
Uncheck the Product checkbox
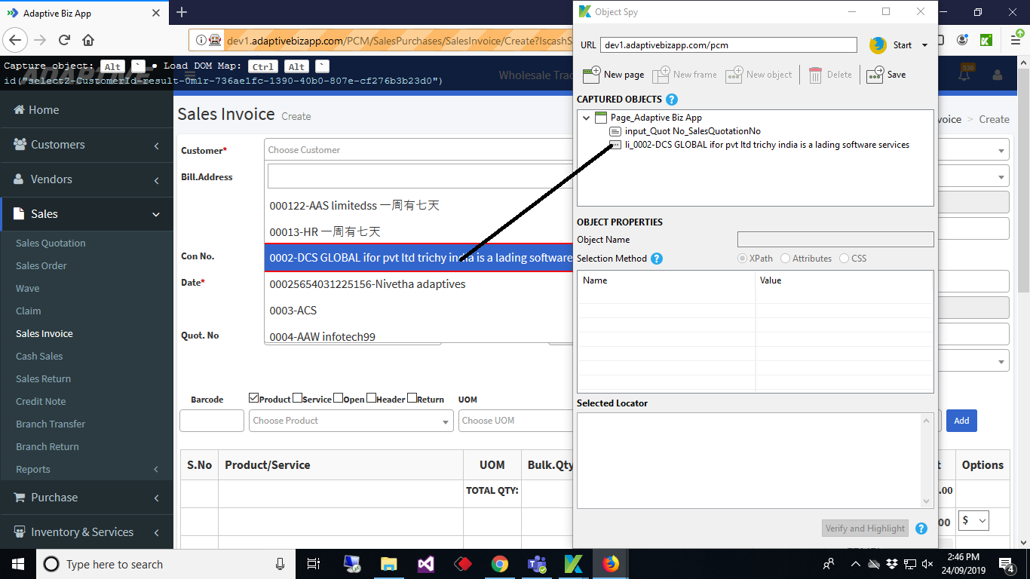coord(253,397)
